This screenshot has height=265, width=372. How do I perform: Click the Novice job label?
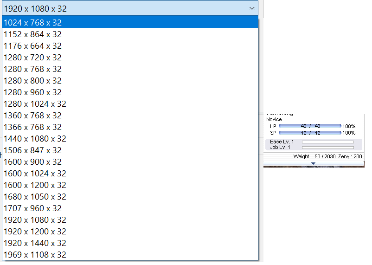click(x=274, y=119)
